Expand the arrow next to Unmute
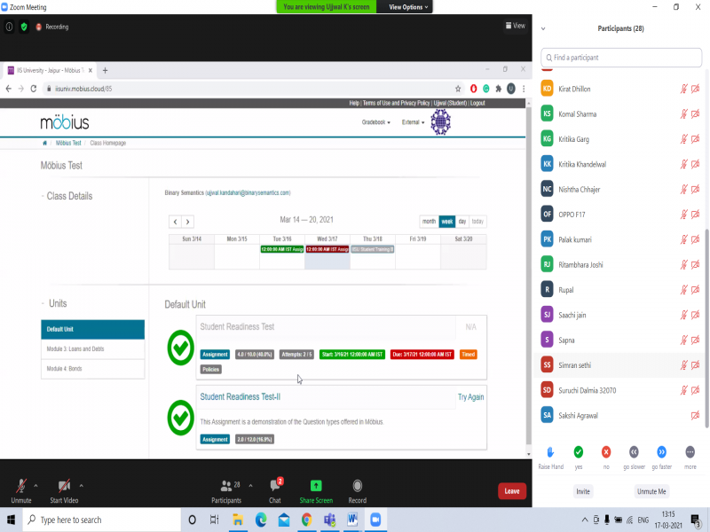 click(35, 485)
